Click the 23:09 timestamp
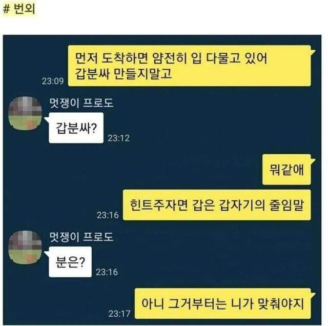 pyautogui.click(x=53, y=81)
